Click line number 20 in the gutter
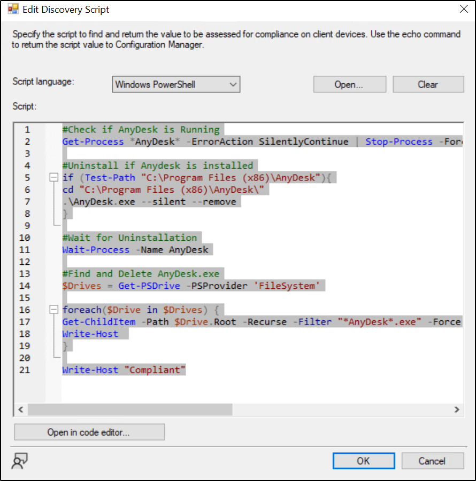 point(25,358)
